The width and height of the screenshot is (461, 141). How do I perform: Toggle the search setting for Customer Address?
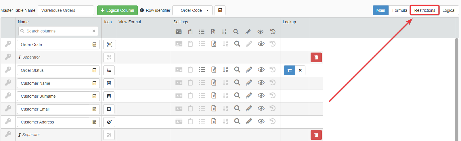click(x=237, y=121)
